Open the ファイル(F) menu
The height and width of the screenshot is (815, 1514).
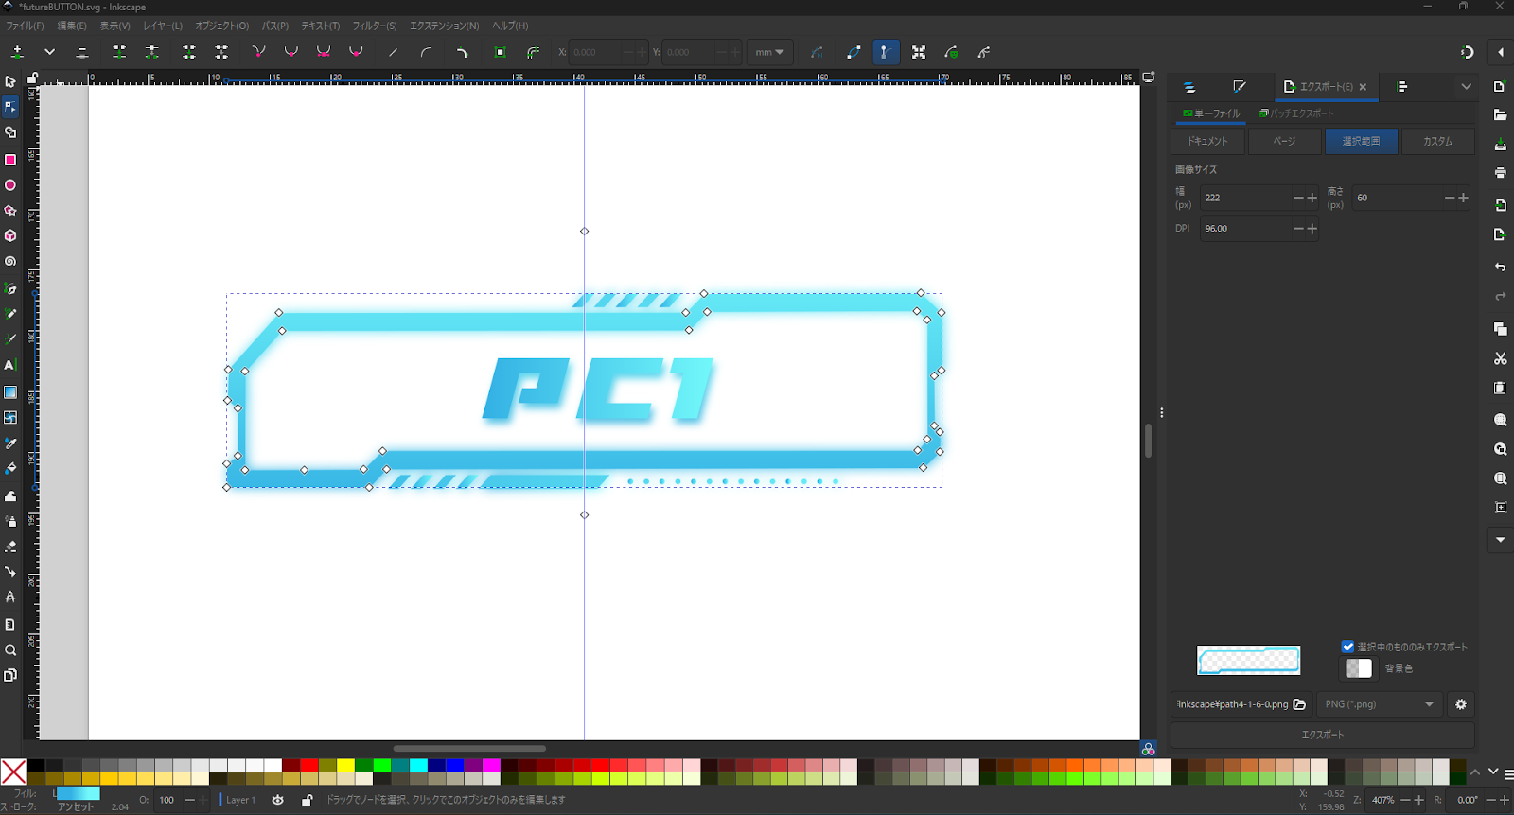point(26,26)
